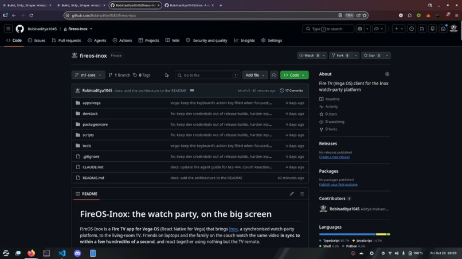Viewport: 462px width, 259px height.
Task: Focus the Go to file search field
Action: point(207,75)
